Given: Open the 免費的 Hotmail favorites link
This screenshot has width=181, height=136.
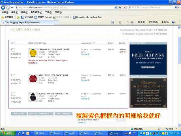Looking at the screenshot, I should 43,17.
